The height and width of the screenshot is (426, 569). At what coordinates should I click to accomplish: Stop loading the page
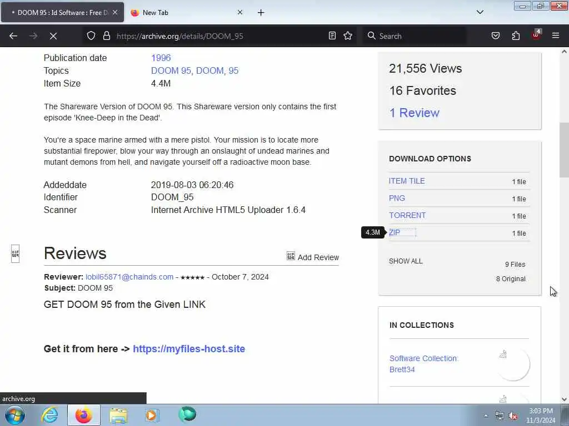coord(53,36)
